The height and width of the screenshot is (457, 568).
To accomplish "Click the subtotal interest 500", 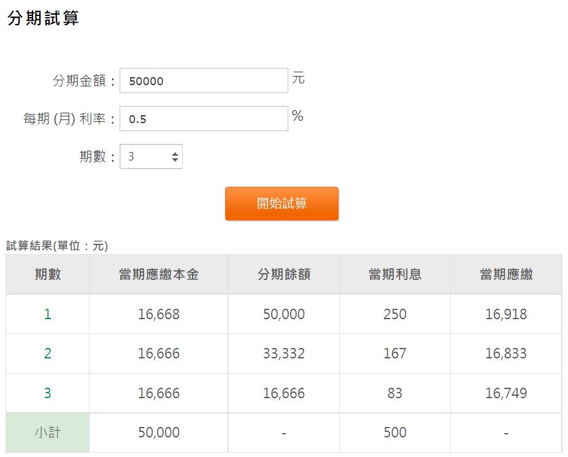I will pos(395,432).
